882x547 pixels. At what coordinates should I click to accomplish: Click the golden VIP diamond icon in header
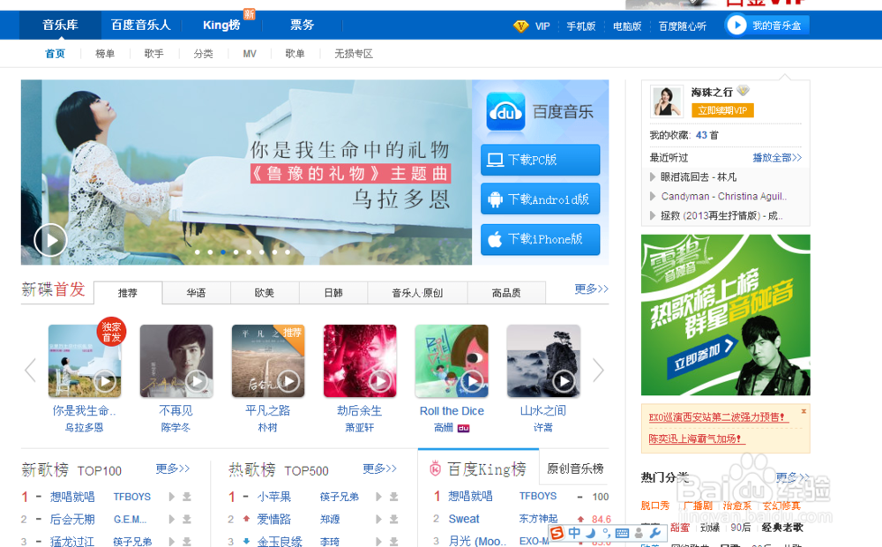tap(521, 26)
